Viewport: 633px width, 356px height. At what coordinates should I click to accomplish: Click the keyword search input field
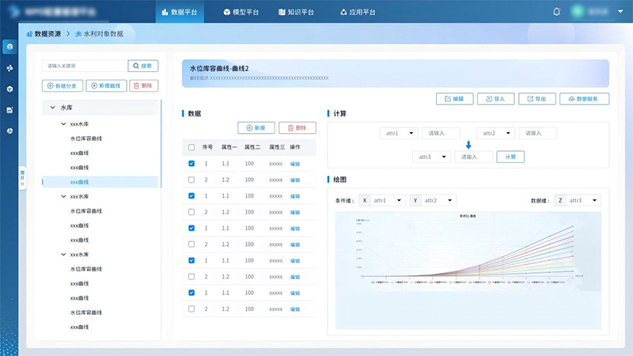tap(85, 66)
